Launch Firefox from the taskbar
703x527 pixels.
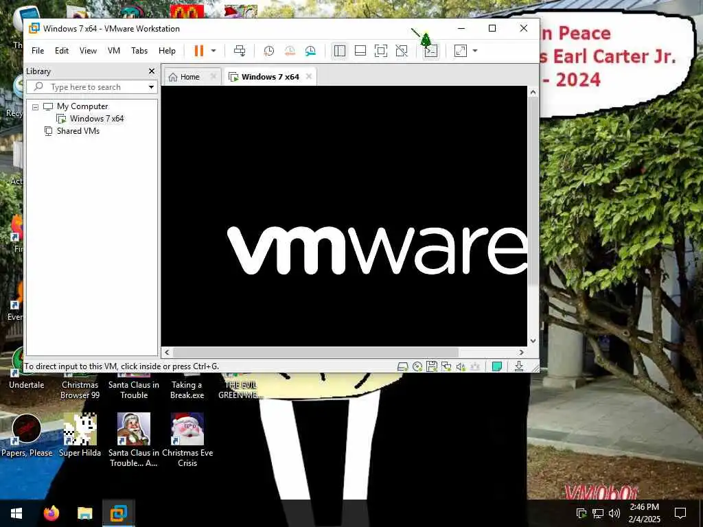tap(51, 513)
